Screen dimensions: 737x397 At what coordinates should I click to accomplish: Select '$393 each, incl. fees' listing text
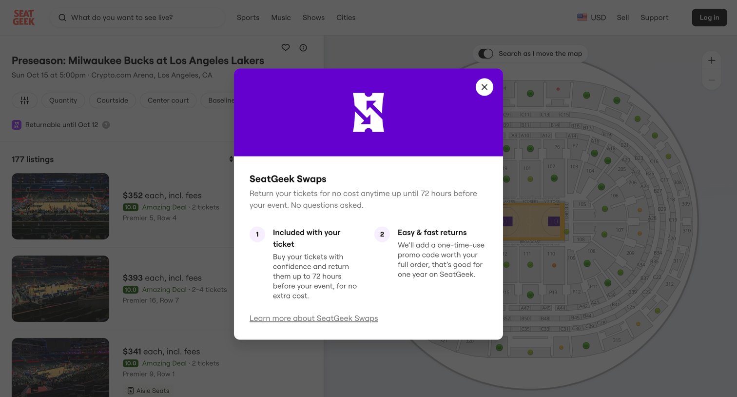tap(162, 278)
